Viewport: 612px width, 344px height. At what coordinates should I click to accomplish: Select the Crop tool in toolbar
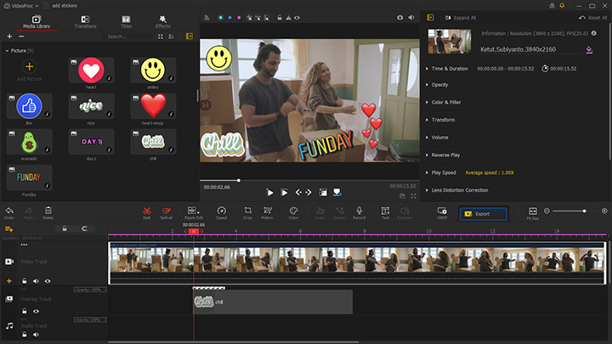pyautogui.click(x=247, y=210)
